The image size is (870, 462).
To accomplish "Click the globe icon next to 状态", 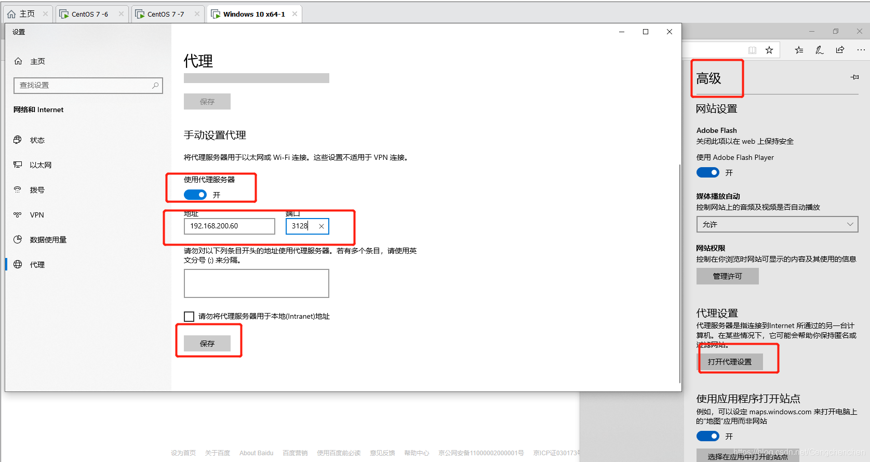I will (x=18, y=140).
